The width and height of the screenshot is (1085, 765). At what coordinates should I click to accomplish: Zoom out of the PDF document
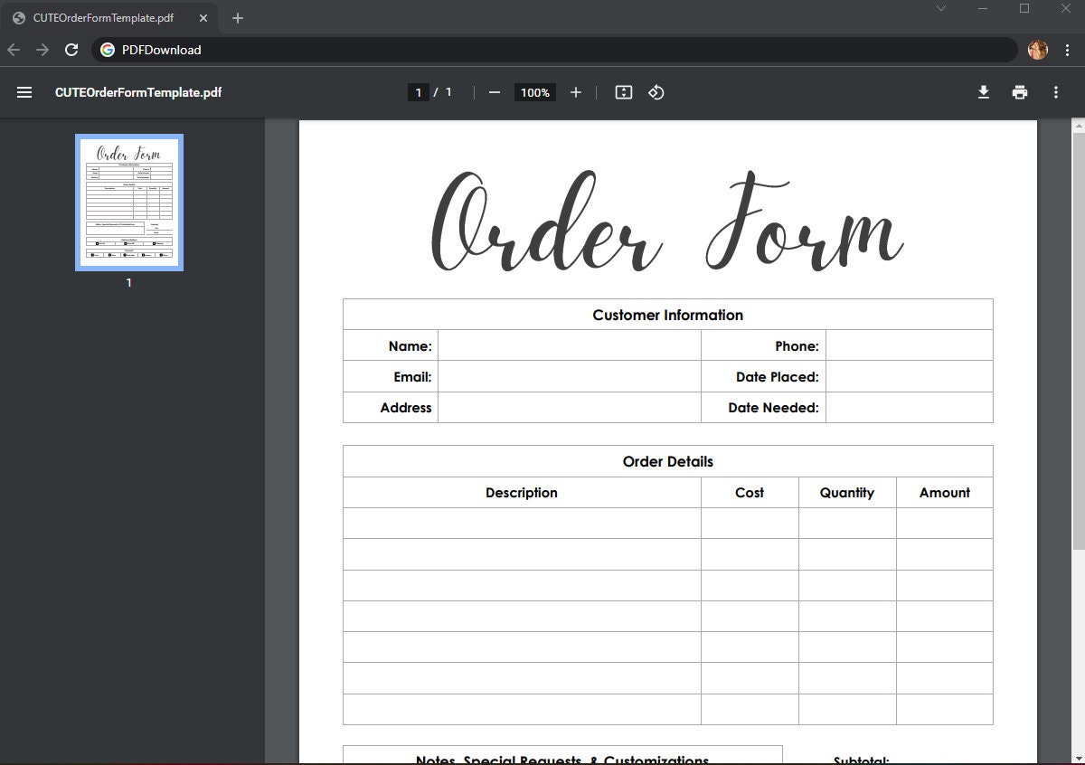[494, 91]
